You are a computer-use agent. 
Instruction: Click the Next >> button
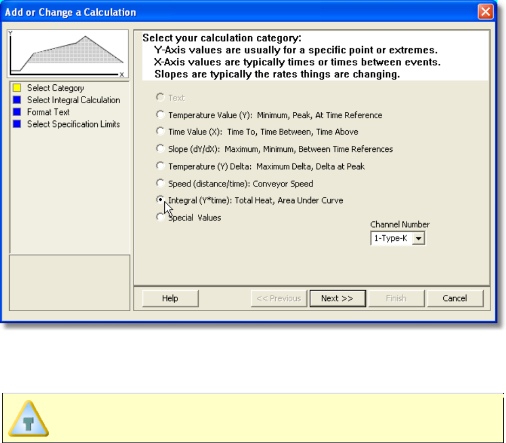337,299
